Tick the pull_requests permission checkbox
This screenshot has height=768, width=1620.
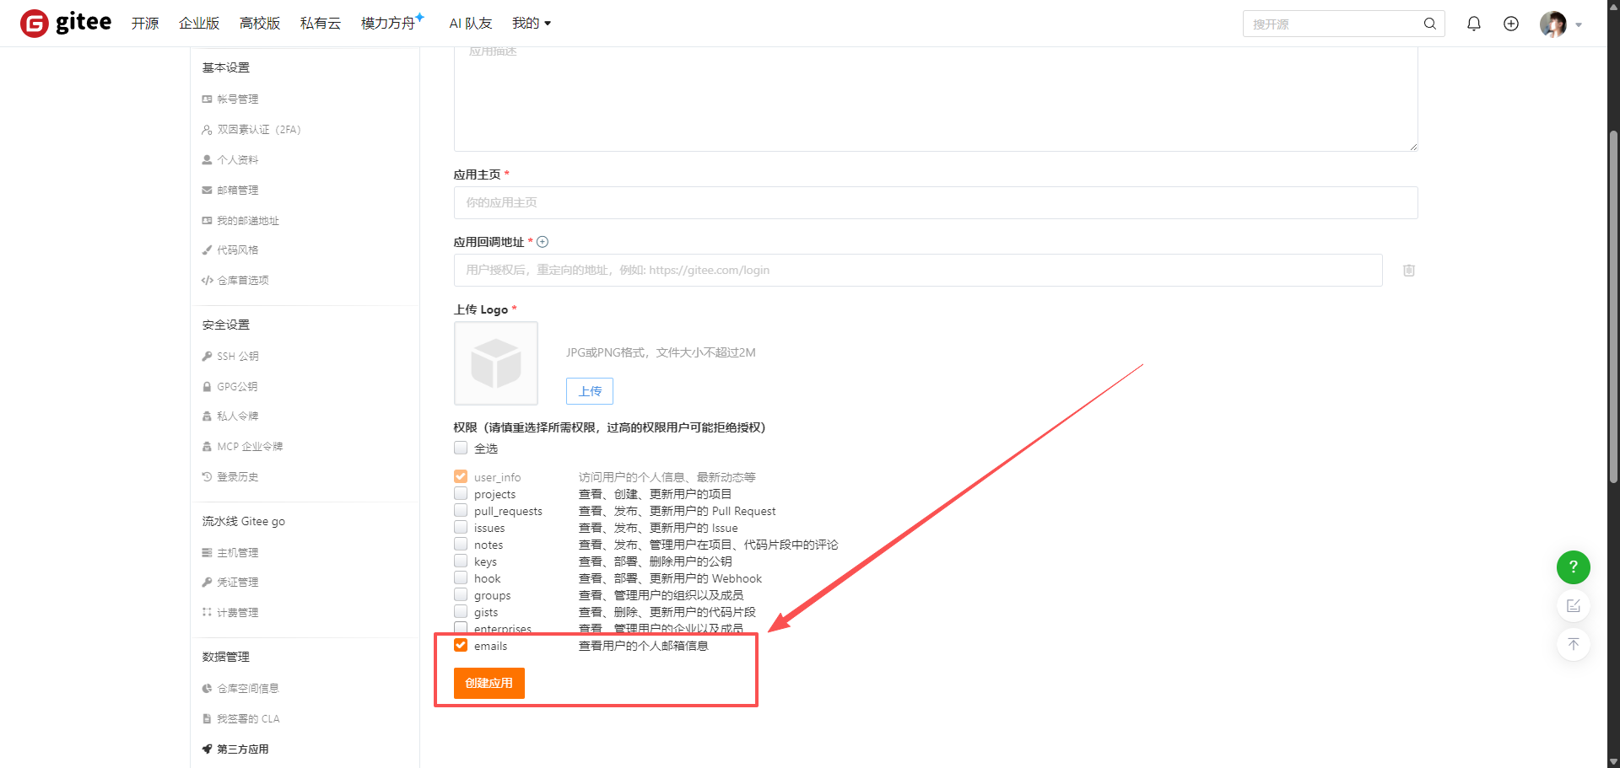pyautogui.click(x=461, y=511)
